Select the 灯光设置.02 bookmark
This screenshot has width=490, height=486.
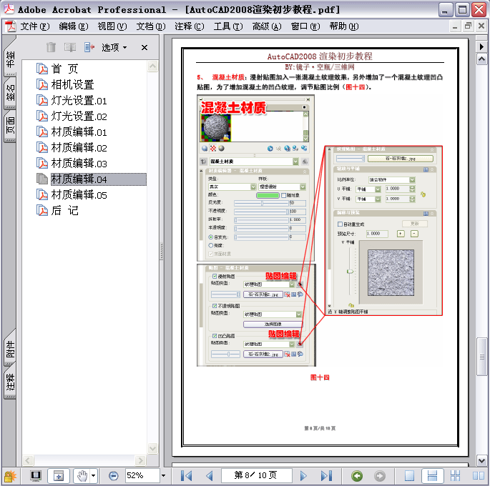click(79, 116)
